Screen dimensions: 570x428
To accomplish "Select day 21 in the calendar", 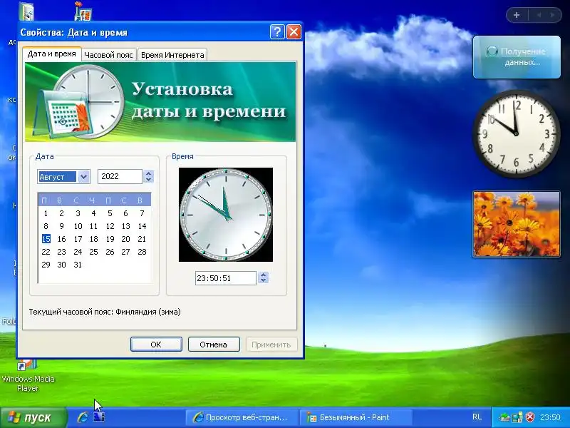I will 142,239.
